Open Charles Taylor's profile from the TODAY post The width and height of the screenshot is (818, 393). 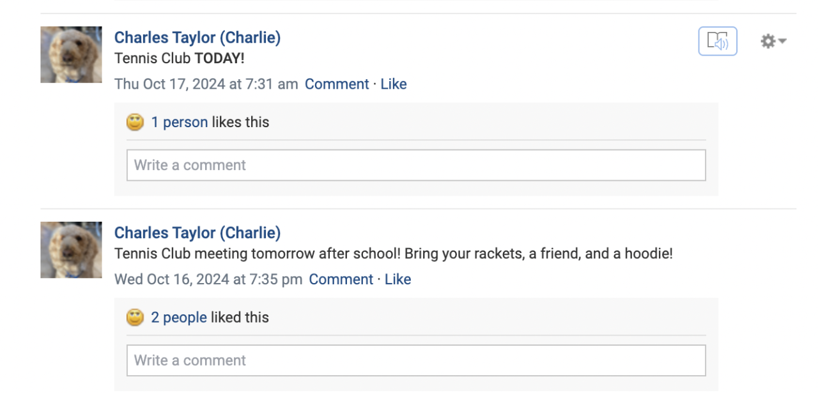click(x=197, y=38)
